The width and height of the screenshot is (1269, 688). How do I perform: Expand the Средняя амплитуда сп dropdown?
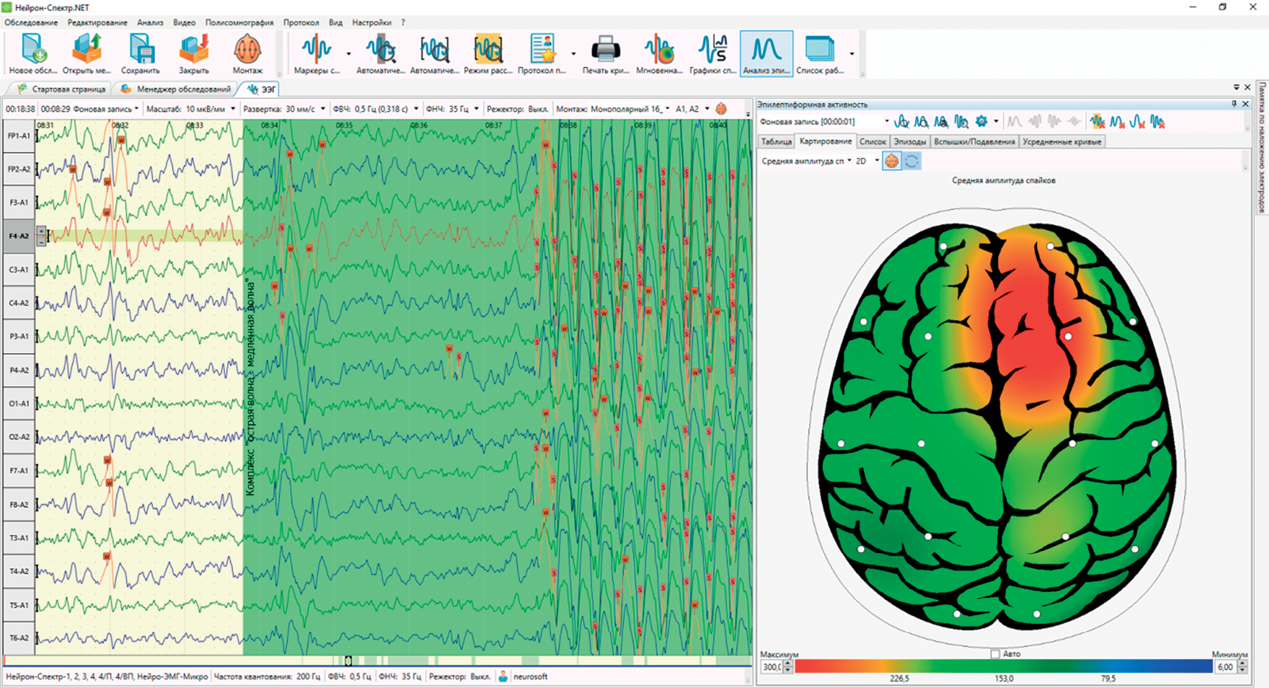tap(806, 161)
